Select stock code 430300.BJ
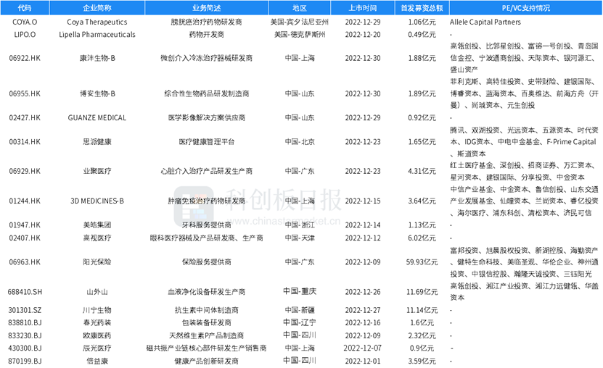The height and width of the screenshot is (368, 603). (x=25, y=348)
